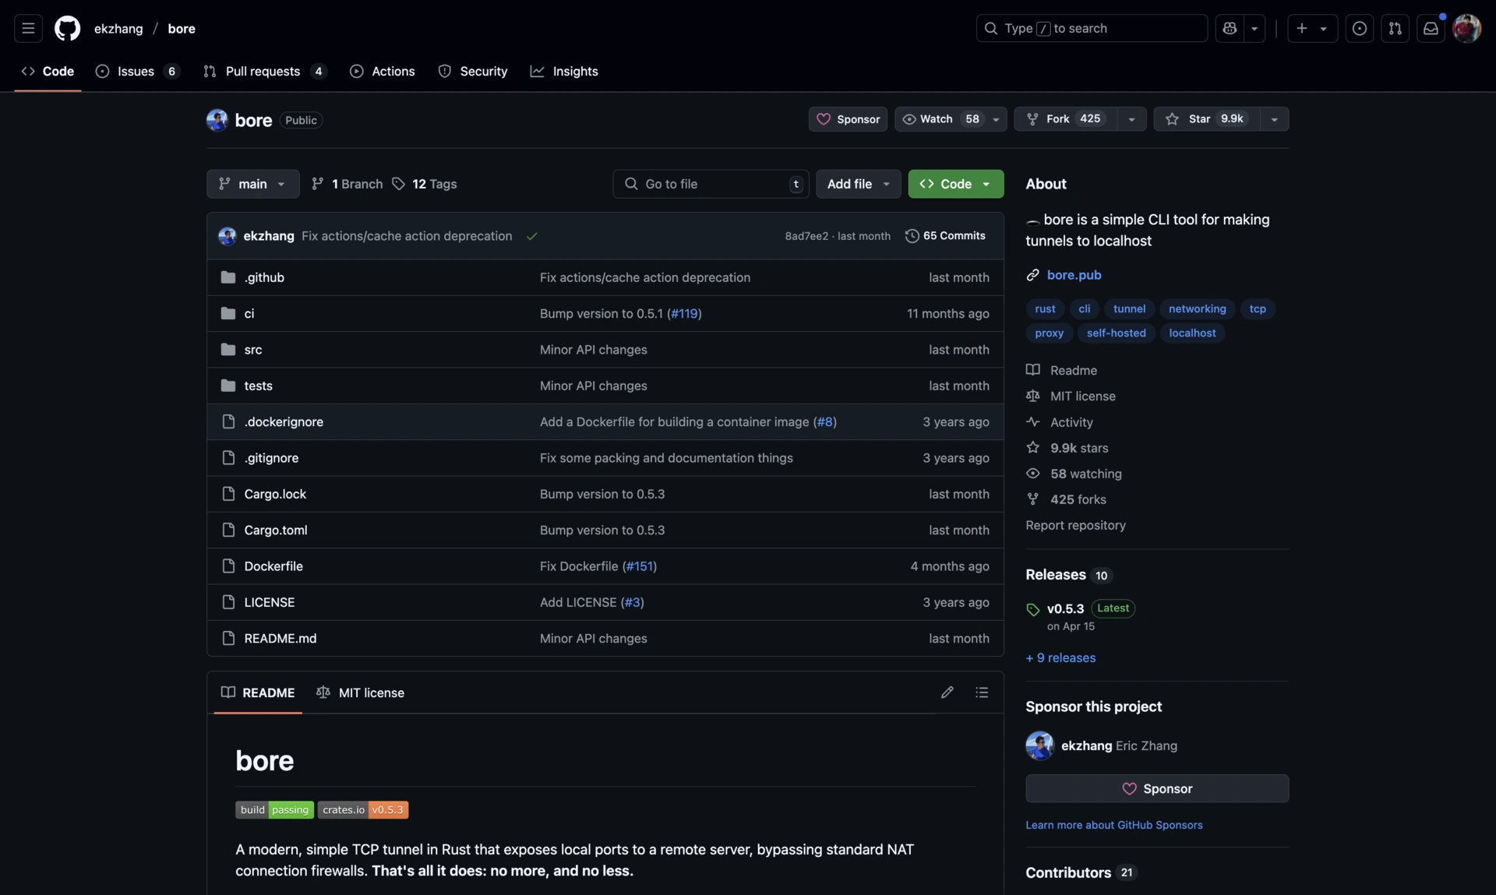Open pull request #151 link

[x=640, y=566]
